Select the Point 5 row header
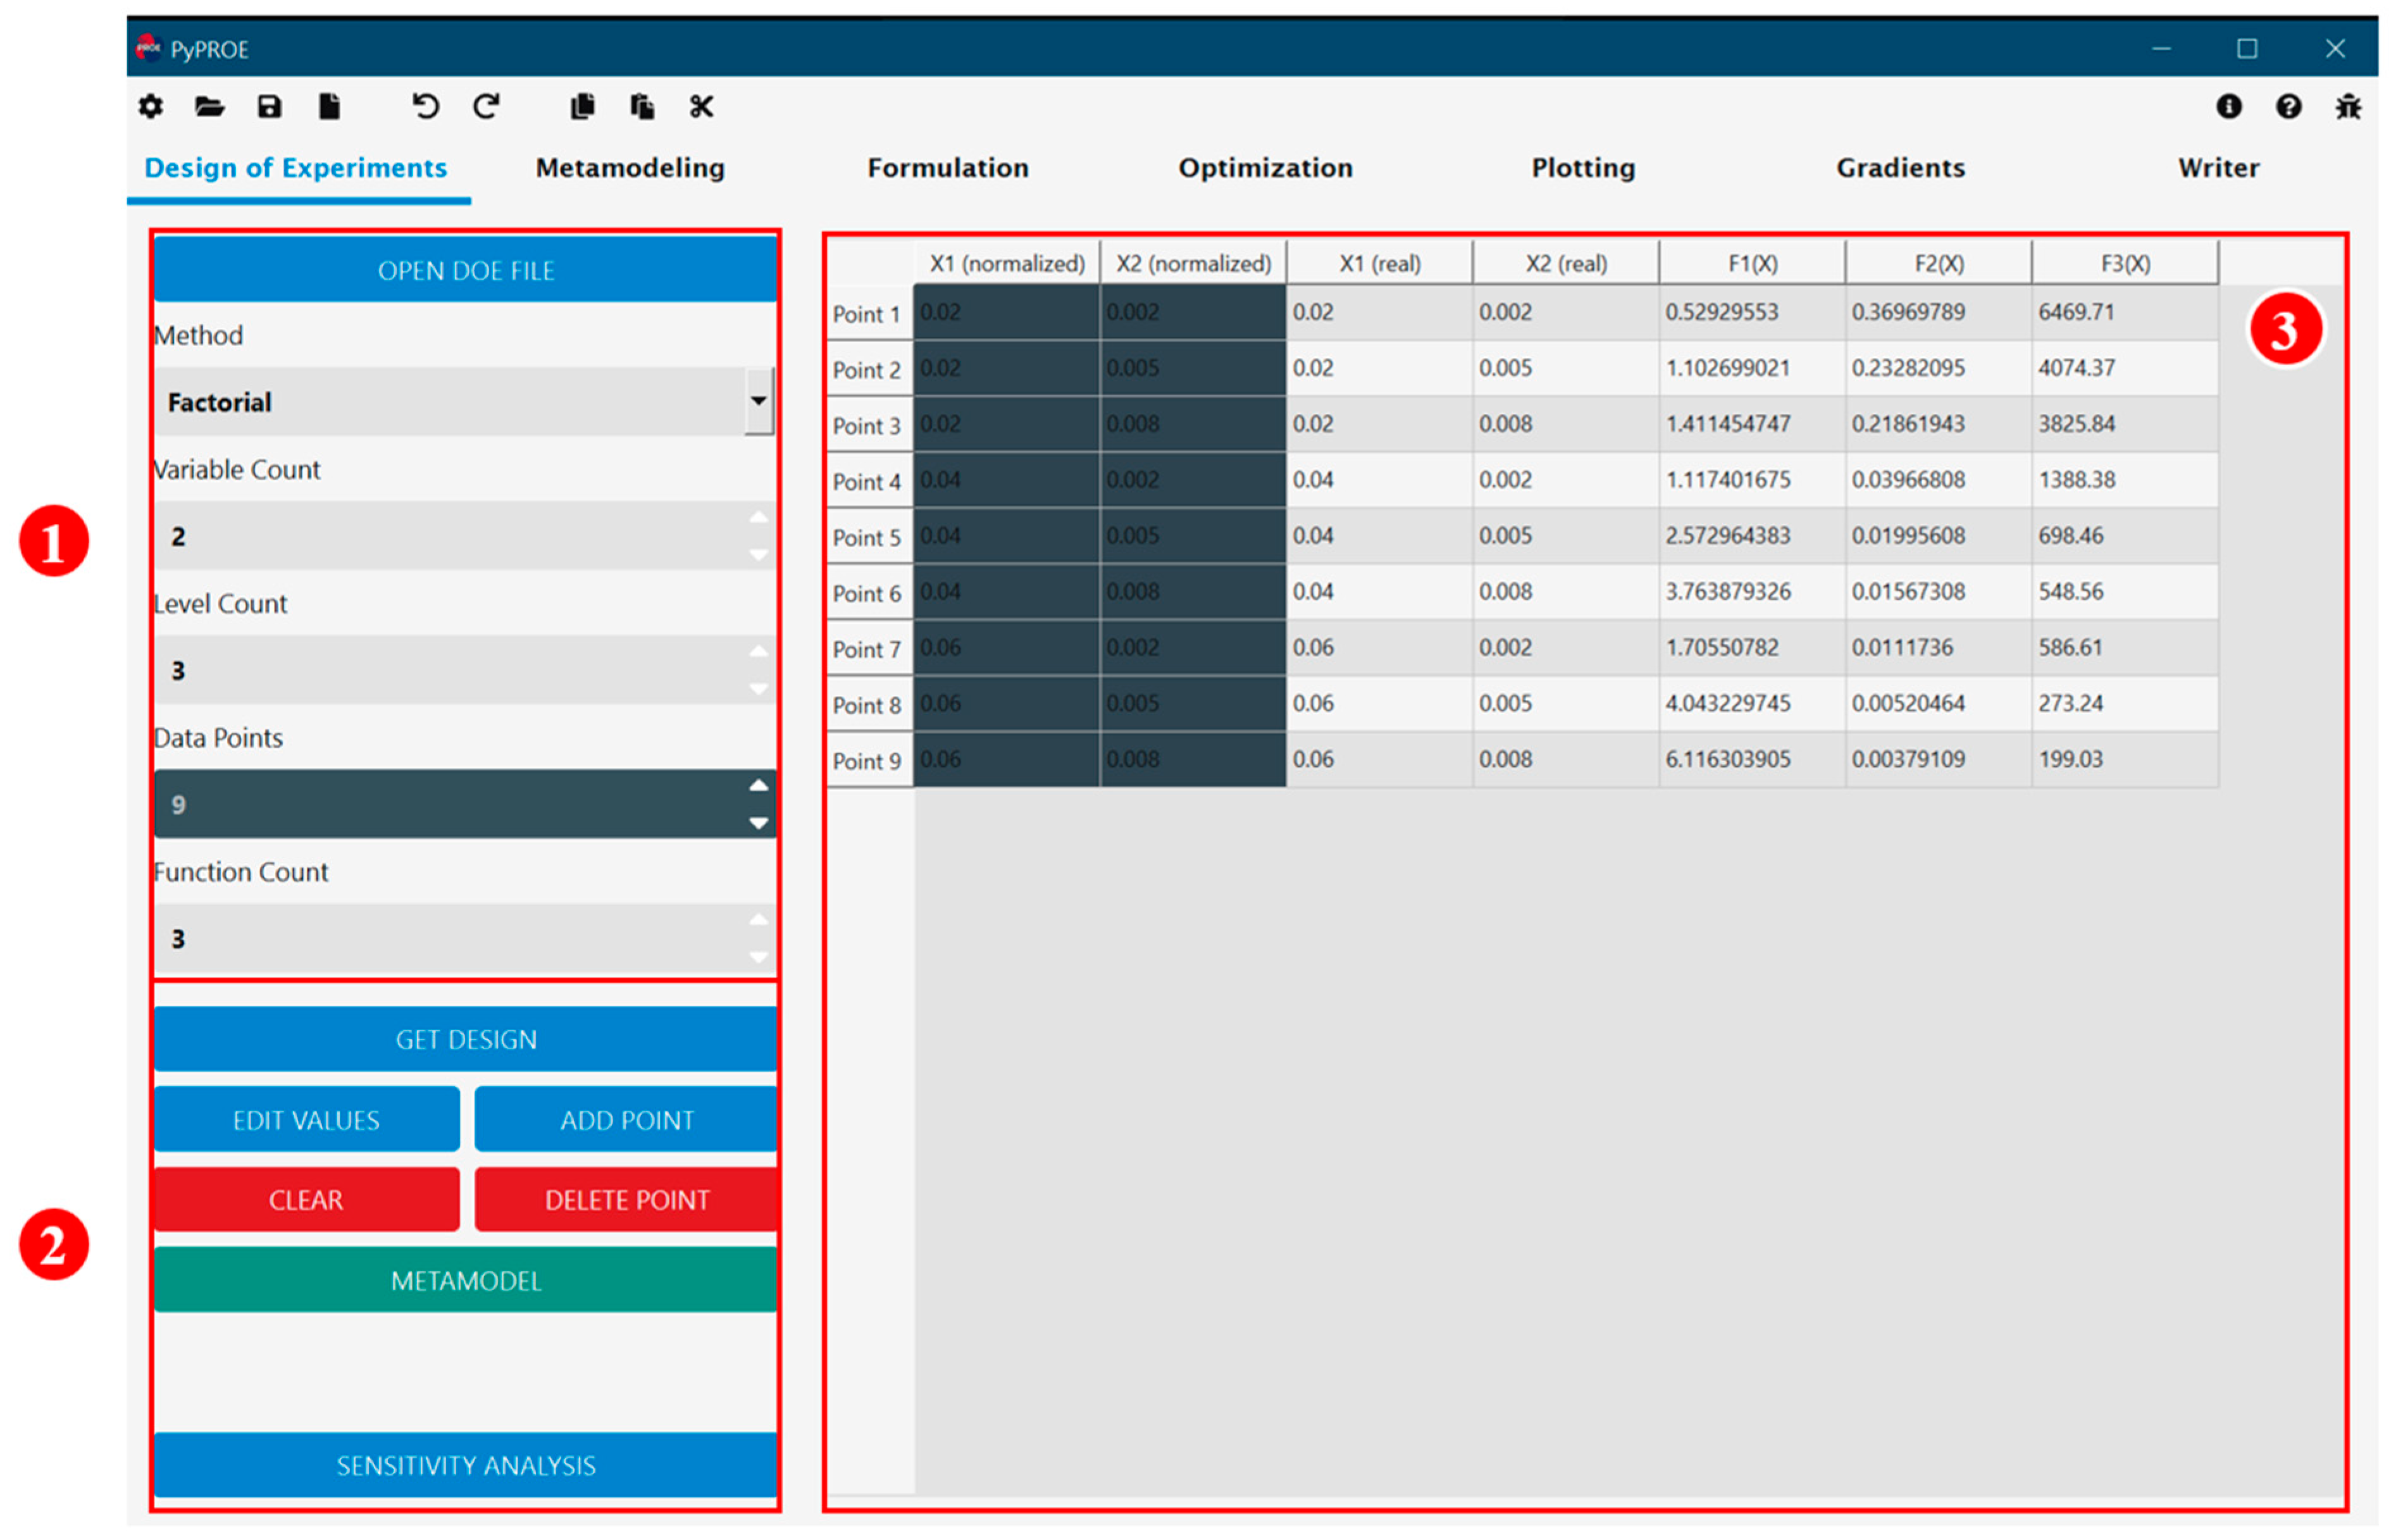 pos(867,538)
